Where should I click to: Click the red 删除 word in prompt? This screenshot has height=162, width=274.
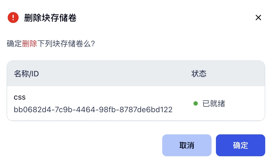pyautogui.click(x=30, y=44)
